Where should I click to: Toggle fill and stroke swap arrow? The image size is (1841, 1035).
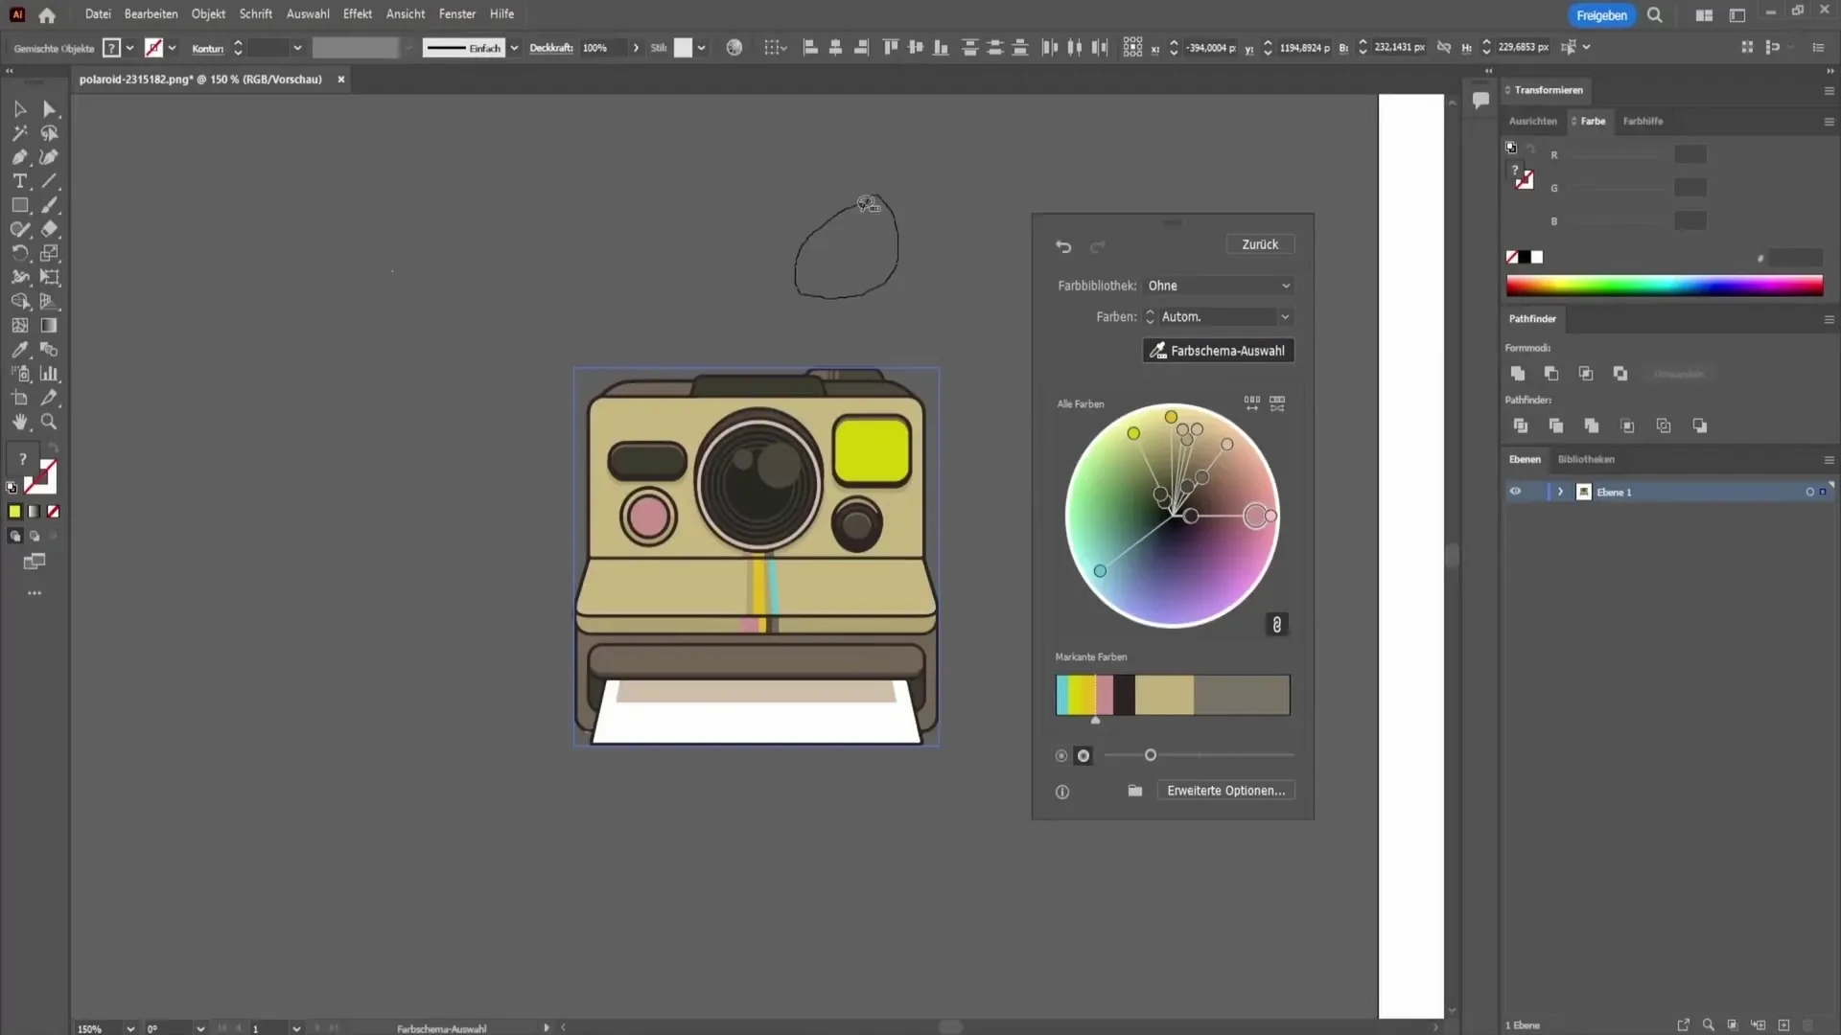pos(54,448)
